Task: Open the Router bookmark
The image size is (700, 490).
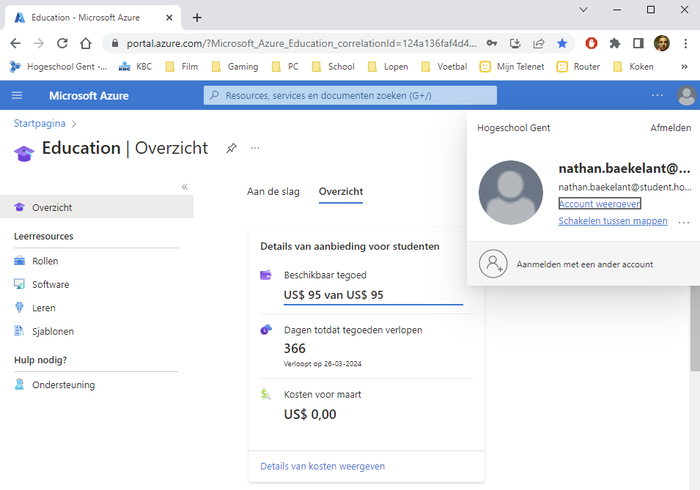Action: 578,67
